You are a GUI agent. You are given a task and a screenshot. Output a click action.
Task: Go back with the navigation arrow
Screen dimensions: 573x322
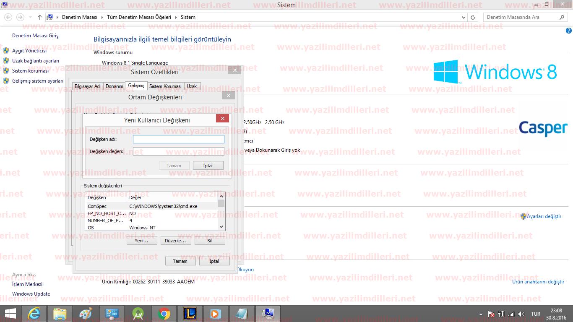point(8,17)
